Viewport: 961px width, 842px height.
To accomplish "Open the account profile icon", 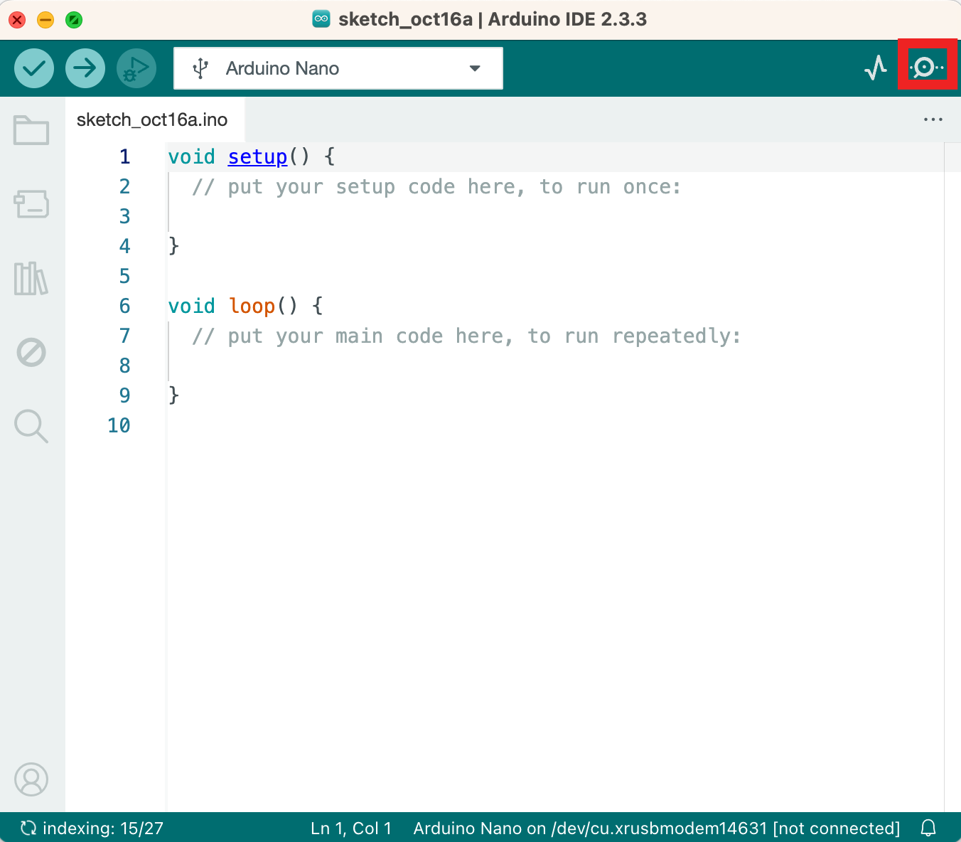I will coord(31,779).
